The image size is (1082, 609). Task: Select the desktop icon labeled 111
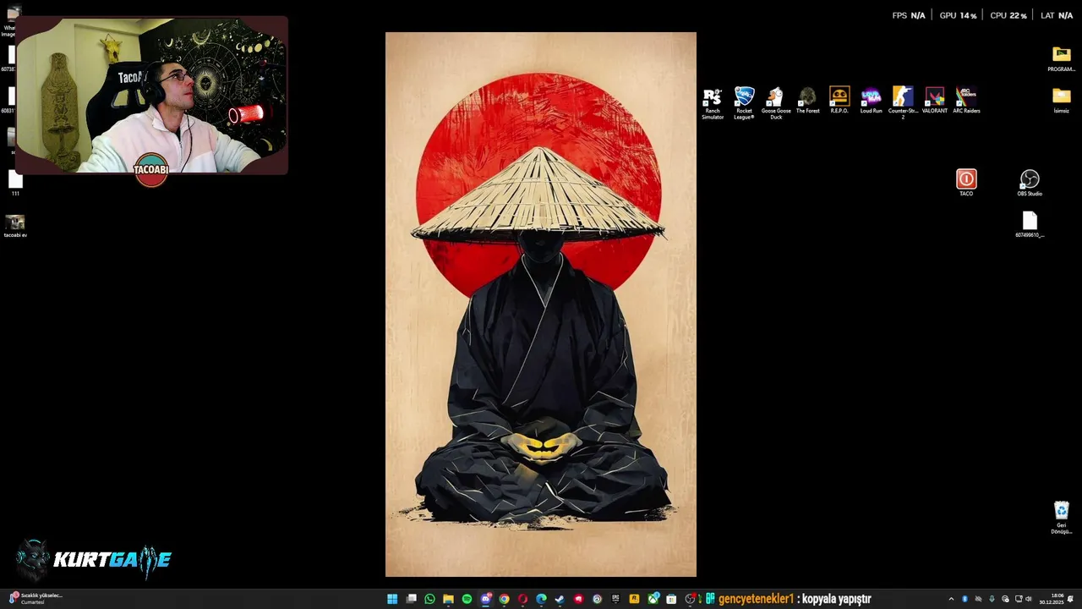(15, 183)
